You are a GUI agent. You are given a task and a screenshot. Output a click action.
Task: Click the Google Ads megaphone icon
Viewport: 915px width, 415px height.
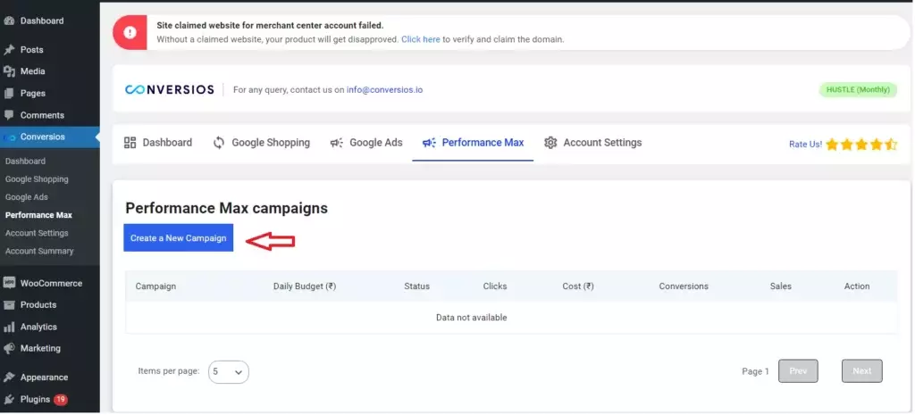pyautogui.click(x=337, y=143)
